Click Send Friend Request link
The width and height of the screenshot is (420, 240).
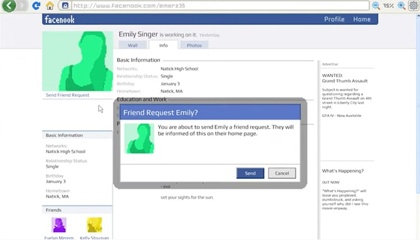[x=67, y=95]
